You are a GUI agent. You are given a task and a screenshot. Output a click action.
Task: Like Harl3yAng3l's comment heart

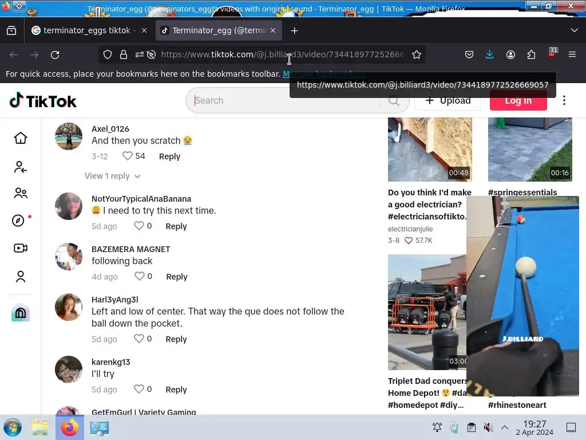[138, 339]
